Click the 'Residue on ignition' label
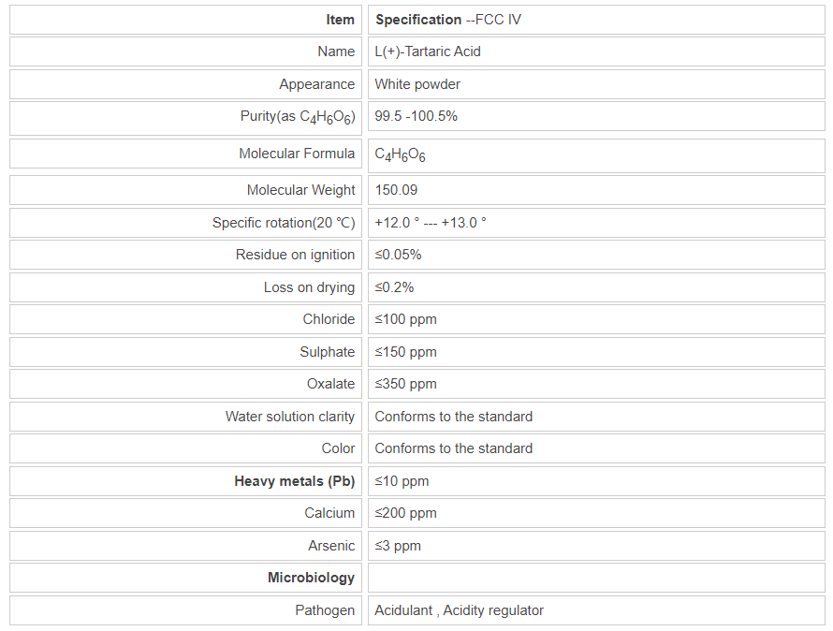The image size is (833, 631). point(295,255)
